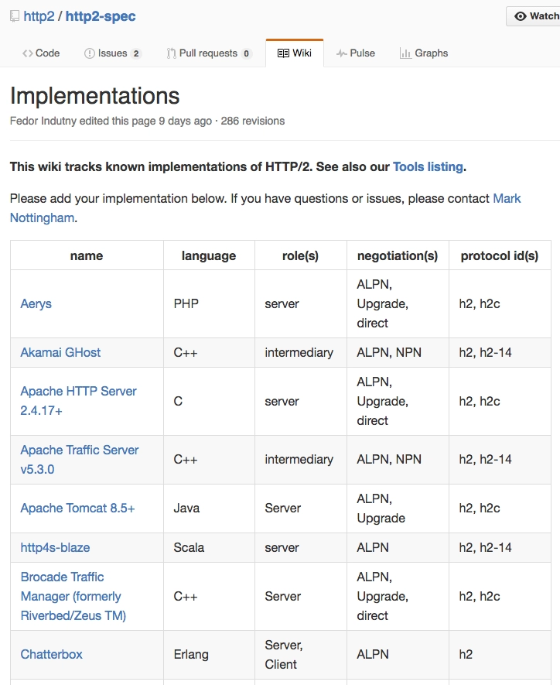Click the protocol id(s) column header

click(x=500, y=255)
